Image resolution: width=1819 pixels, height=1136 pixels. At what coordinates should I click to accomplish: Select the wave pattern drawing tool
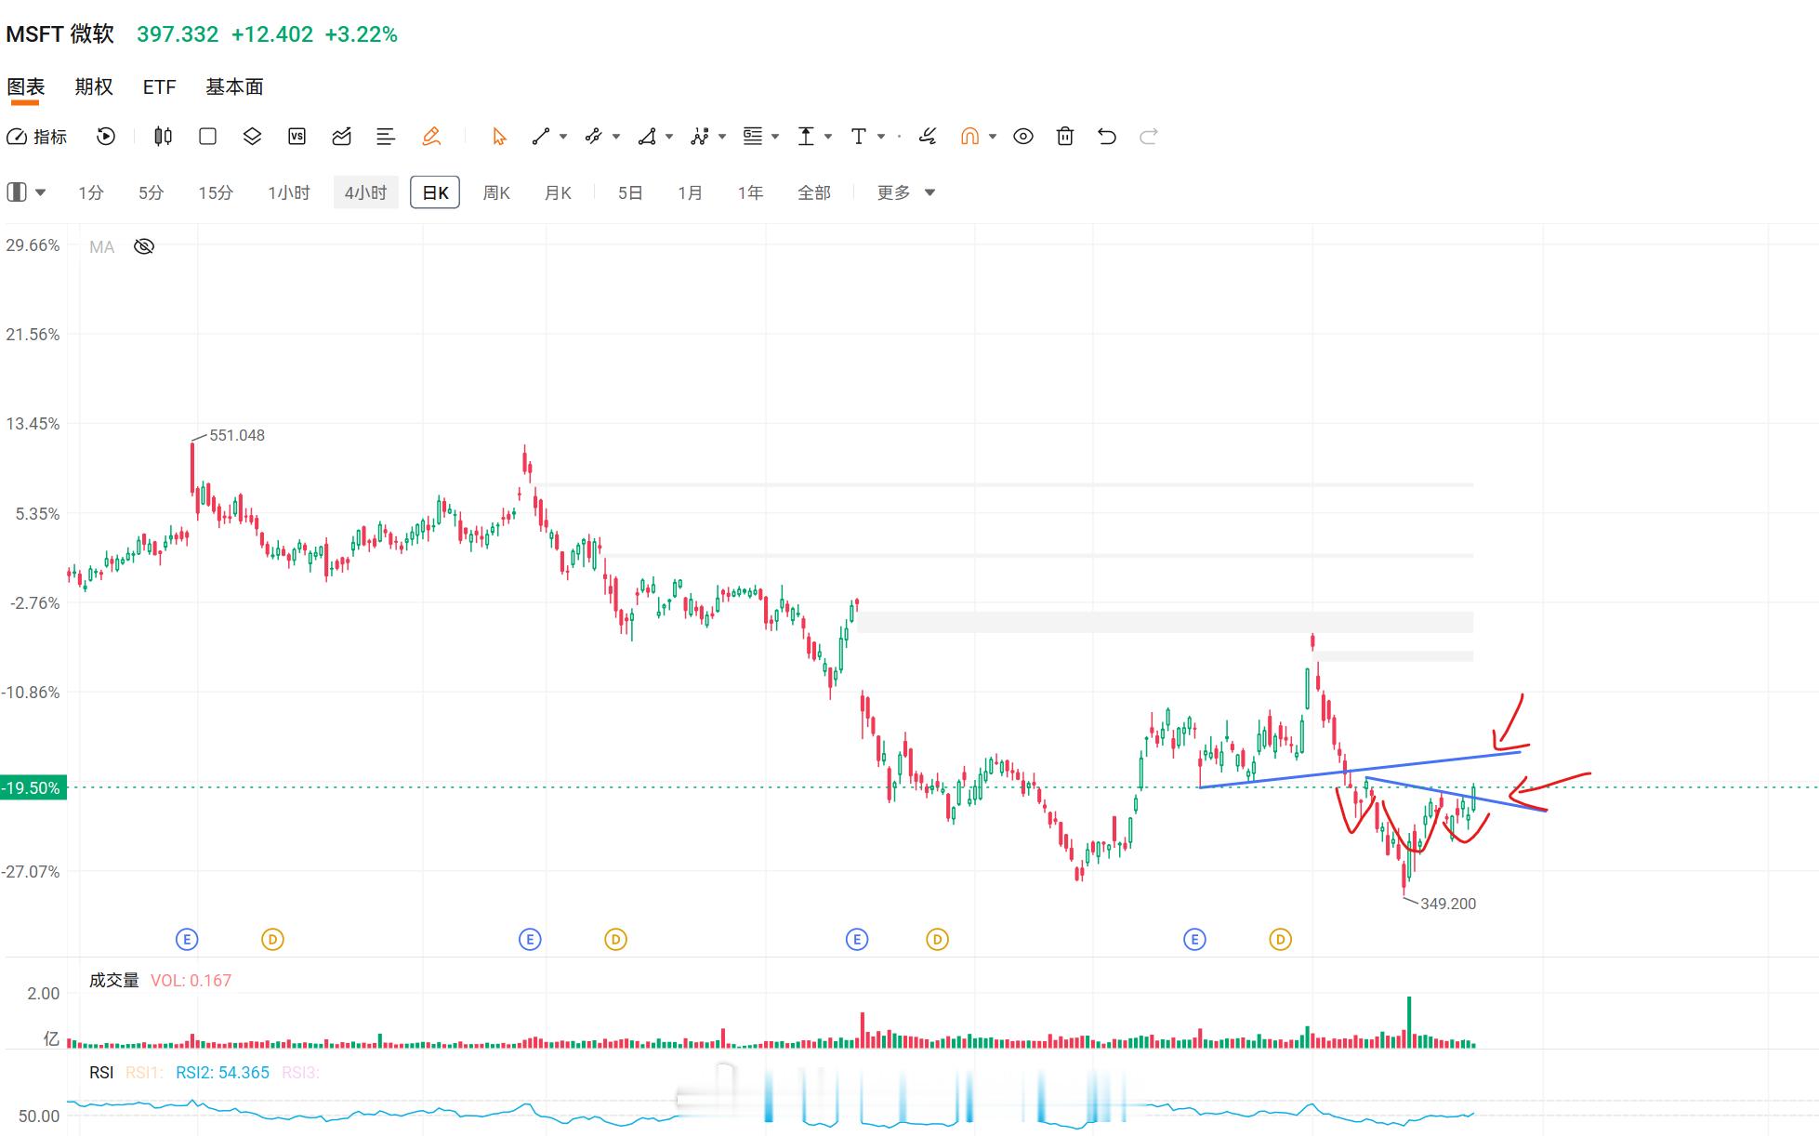[x=700, y=137]
